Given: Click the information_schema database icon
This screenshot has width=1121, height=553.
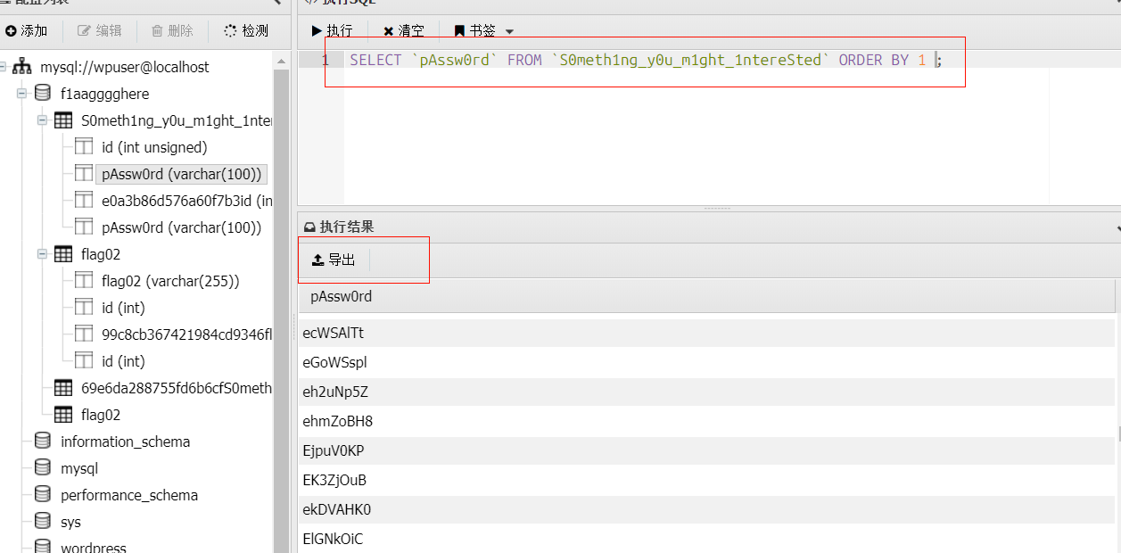Looking at the screenshot, I should [42, 442].
